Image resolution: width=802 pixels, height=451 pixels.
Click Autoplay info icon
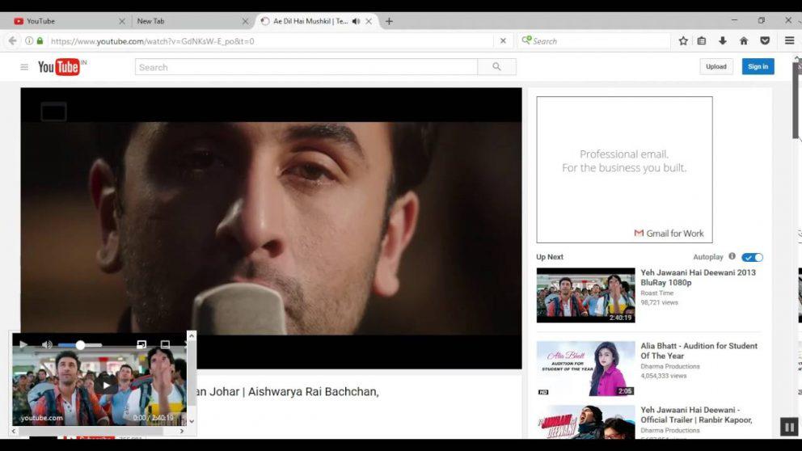732,256
